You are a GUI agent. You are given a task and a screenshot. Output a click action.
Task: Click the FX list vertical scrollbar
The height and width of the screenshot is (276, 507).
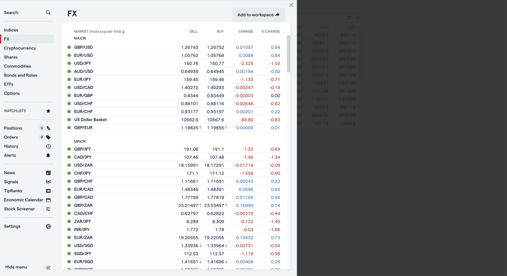pyautogui.click(x=289, y=54)
